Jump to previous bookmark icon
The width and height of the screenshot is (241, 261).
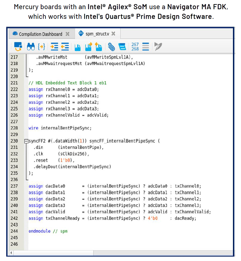coord(99,46)
